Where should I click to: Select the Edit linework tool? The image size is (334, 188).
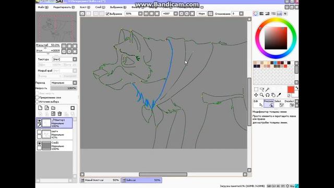point(258,103)
